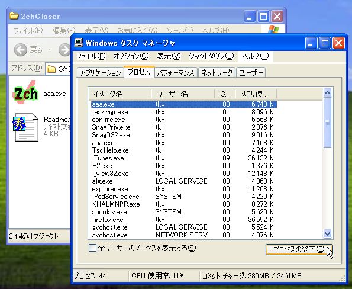Click the CPU 使用率 11% status bar entry
The height and width of the screenshot is (289, 352).
[157, 276]
